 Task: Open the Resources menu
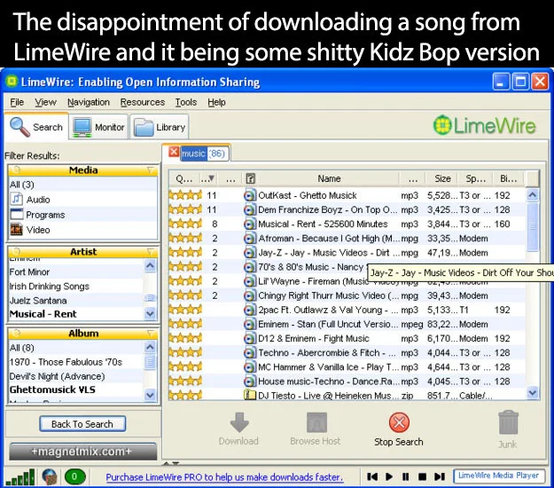(x=143, y=102)
